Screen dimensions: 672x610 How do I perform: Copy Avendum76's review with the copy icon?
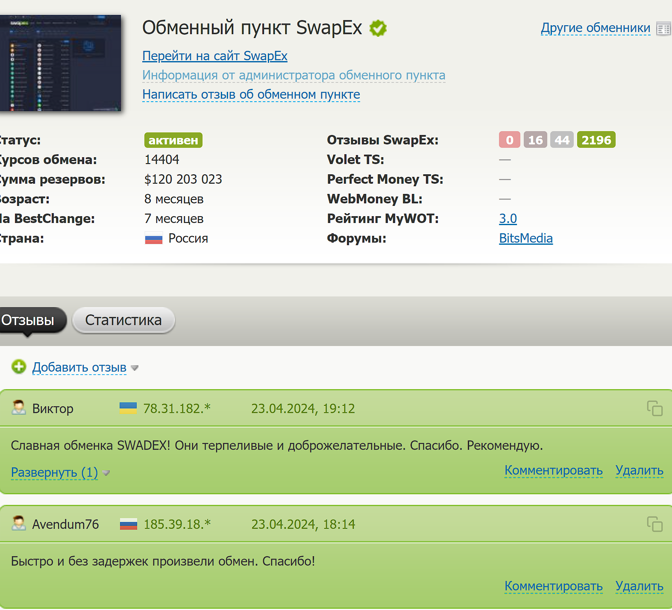pos(654,524)
